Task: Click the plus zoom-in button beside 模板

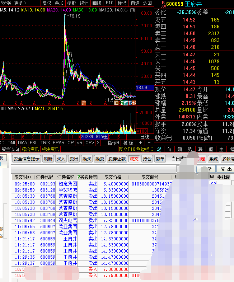Action: (140, 143)
